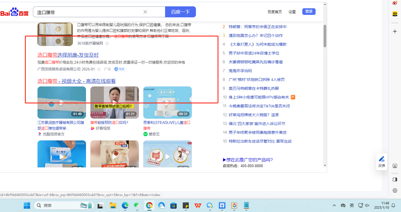Viewport: 401px width, 212px height.
Task: Open 造口腹带 - 视频大全 - 高清在线观看 link
Action: (77, 81)
